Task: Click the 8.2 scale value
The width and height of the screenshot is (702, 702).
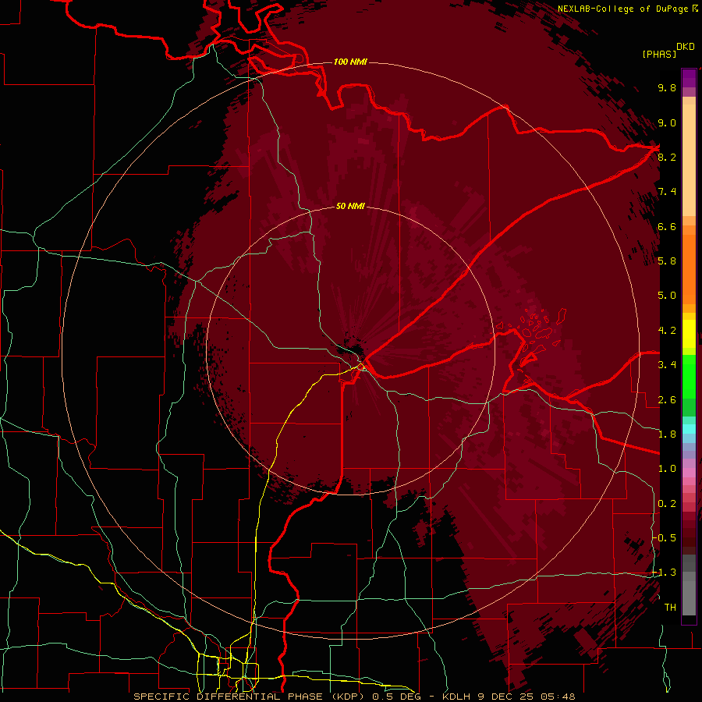Action: click(x=667, y=157)
